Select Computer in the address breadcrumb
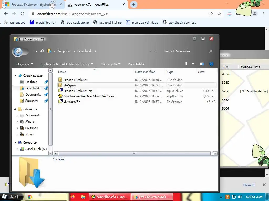This screenshot has height=201, width=269. point(64,51)
